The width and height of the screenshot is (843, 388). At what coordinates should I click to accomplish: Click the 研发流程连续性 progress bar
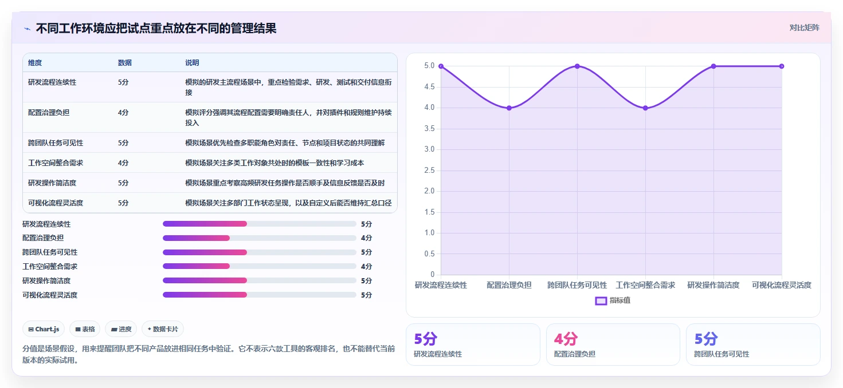260,224
